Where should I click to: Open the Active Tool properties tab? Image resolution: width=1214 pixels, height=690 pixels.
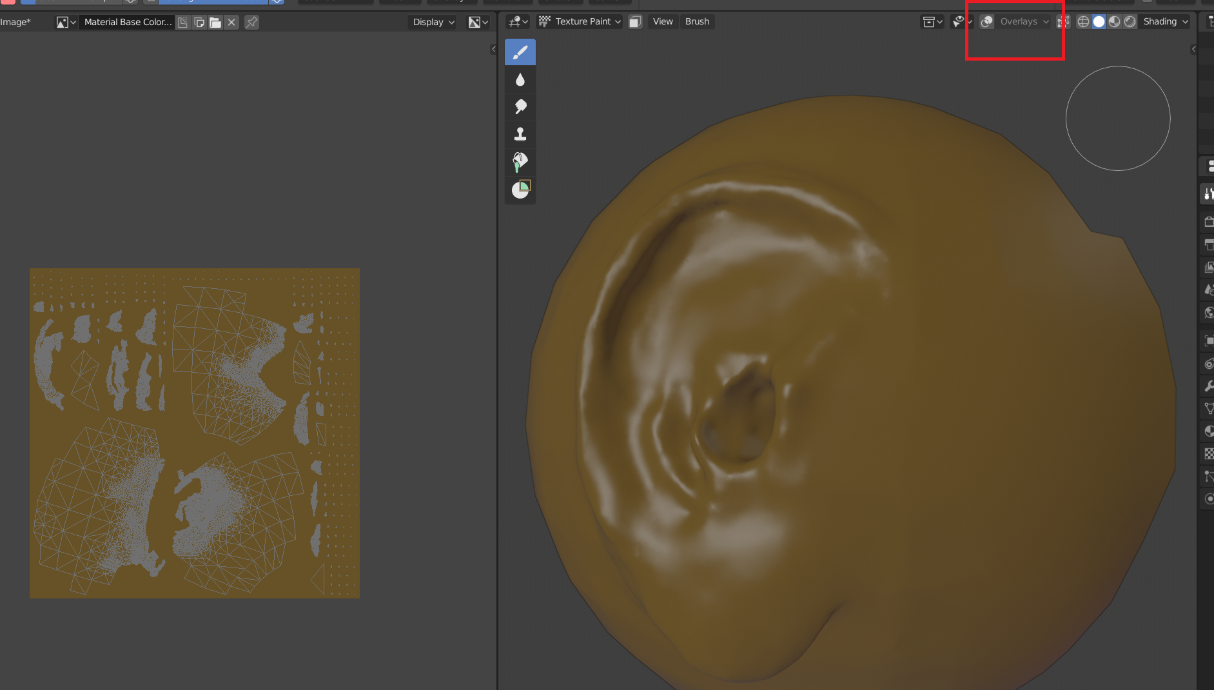click(1208, 193)
